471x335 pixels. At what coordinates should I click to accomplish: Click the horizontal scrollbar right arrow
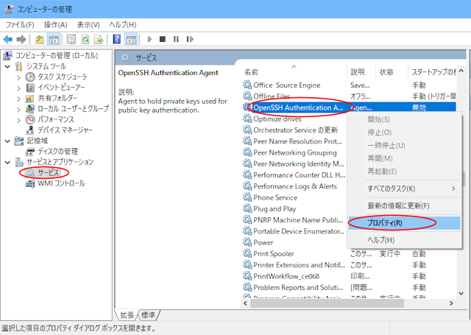point(451,303)
